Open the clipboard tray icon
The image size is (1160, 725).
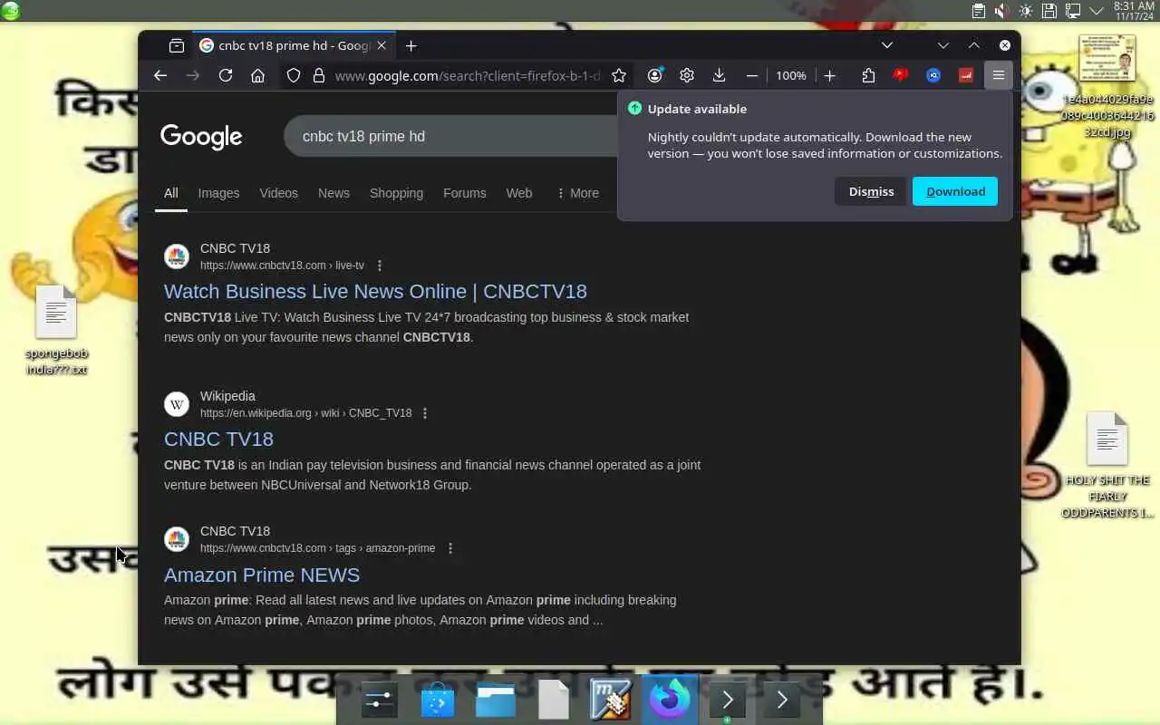click(979, 11)
